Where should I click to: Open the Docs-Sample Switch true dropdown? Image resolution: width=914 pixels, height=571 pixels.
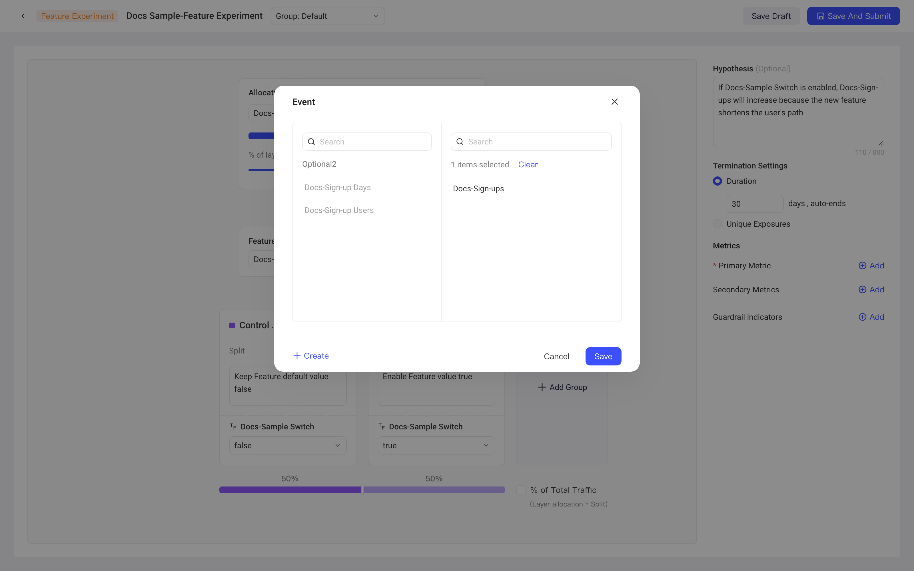click(x=436, y=446)
